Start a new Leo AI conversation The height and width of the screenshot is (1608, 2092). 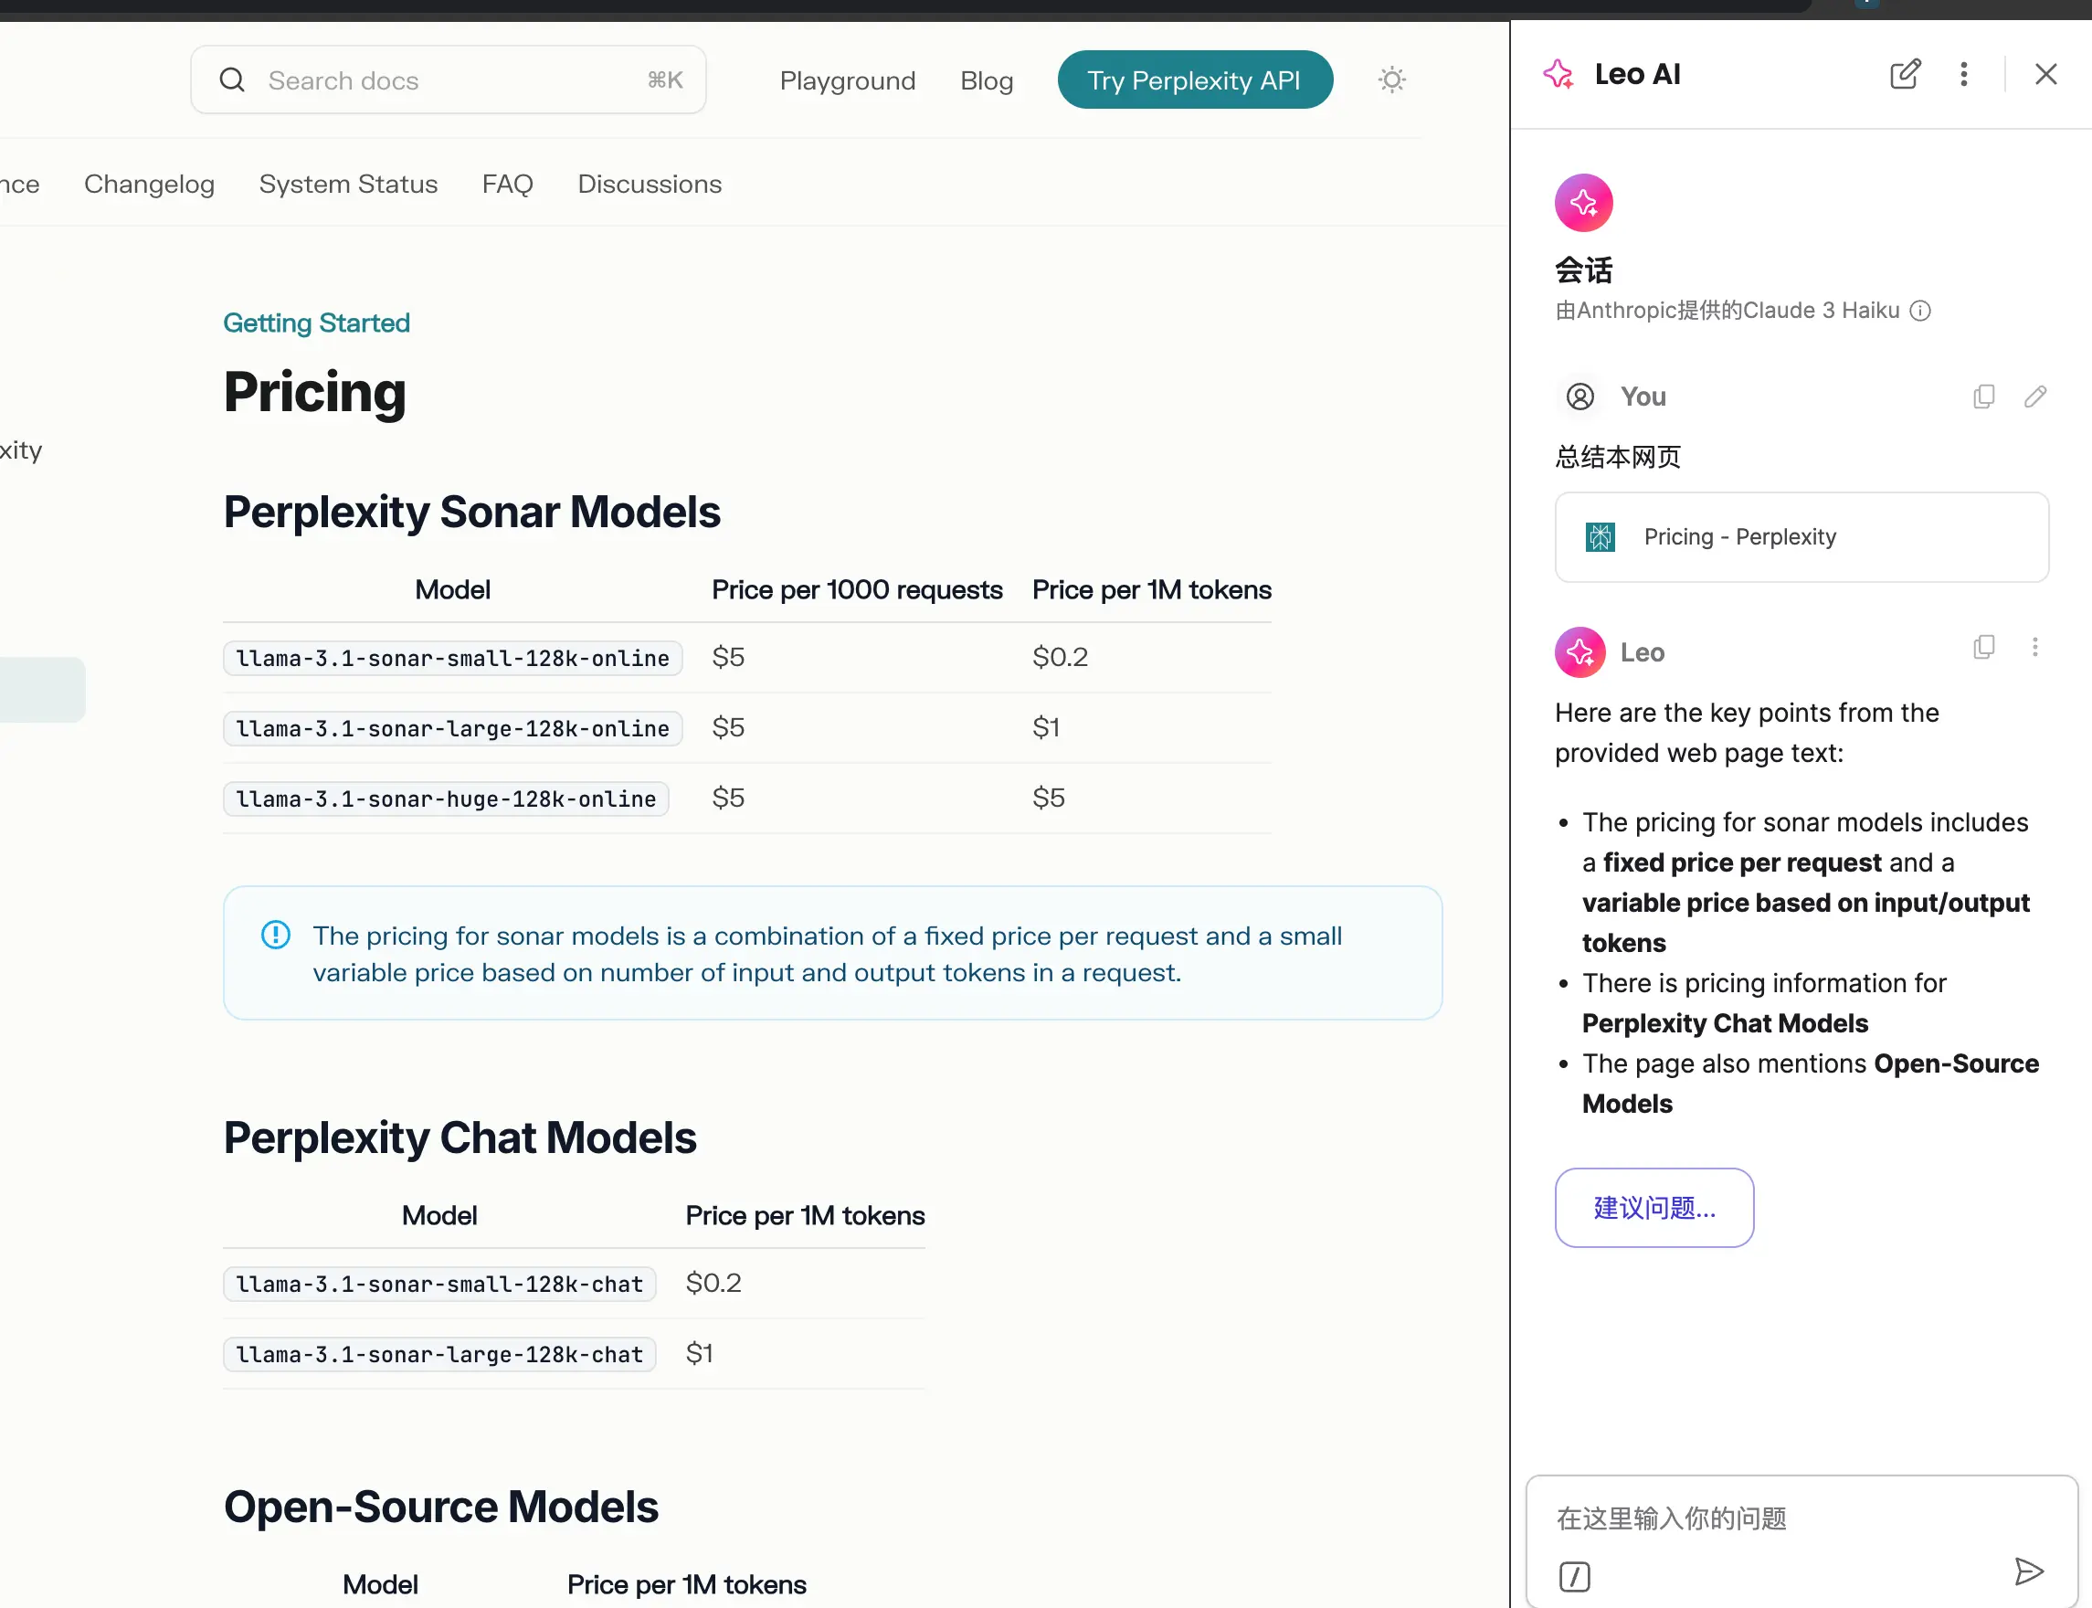point(1905,74)
